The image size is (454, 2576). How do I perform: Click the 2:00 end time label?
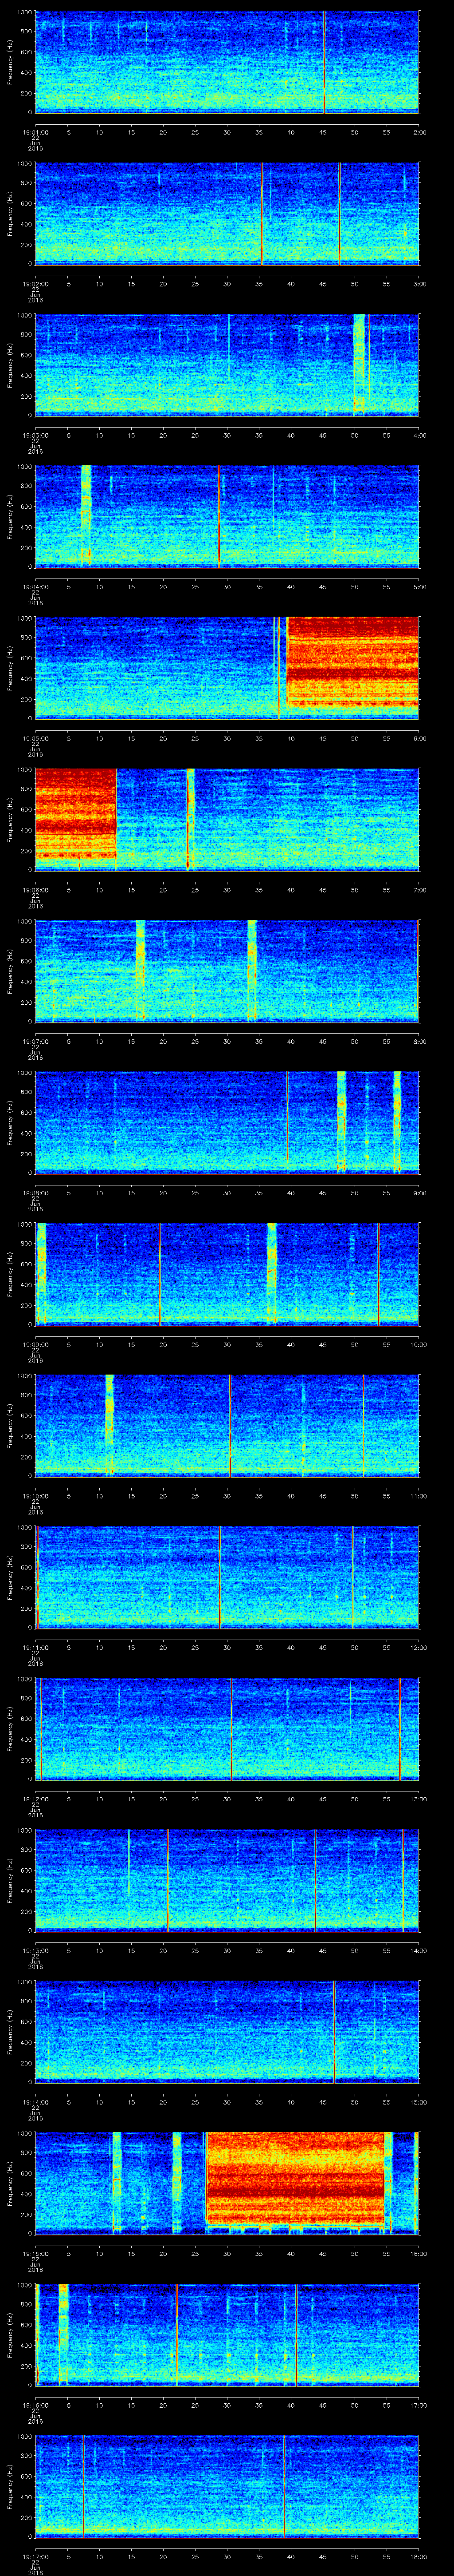(x=419, y=131)
